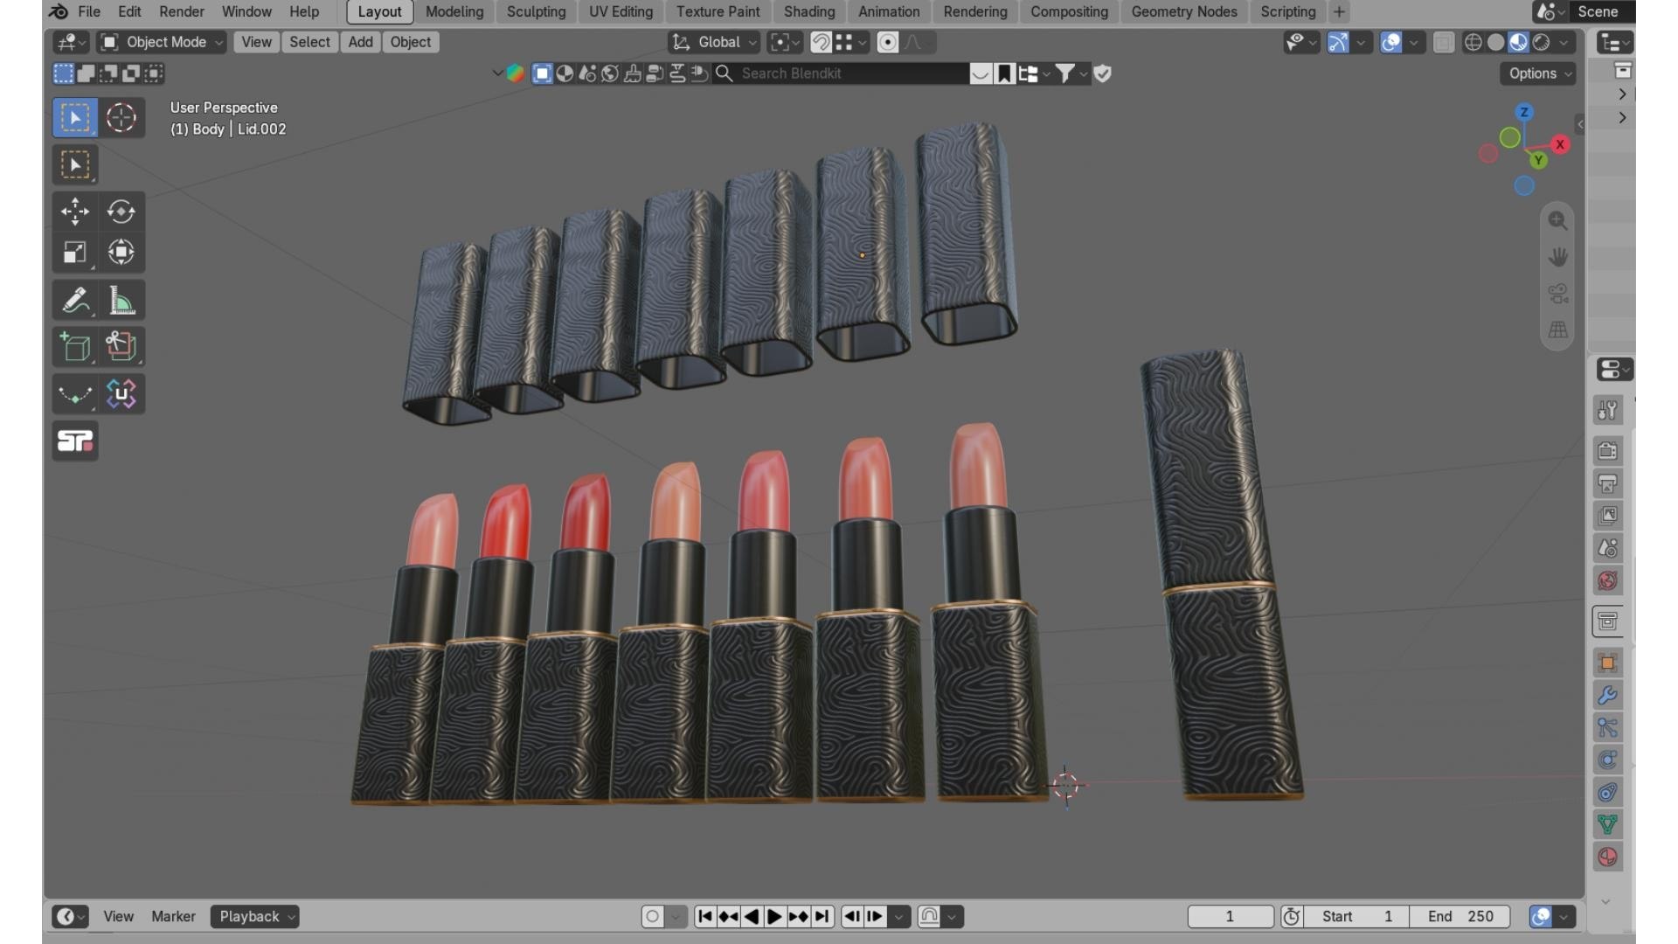Open the Material properties tab
Image resolution: width=1678 pixels, height=944 pixels.
tap(1607, 857)
